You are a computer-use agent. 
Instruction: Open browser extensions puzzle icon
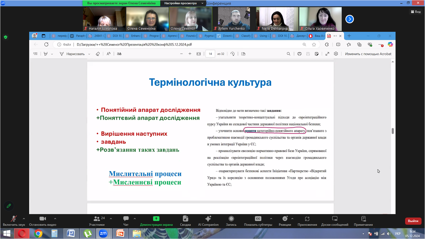[x=327, y=45]
